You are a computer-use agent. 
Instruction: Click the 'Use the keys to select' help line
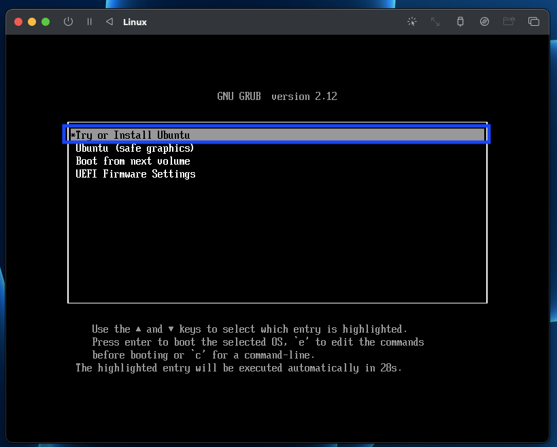[250, 329]
